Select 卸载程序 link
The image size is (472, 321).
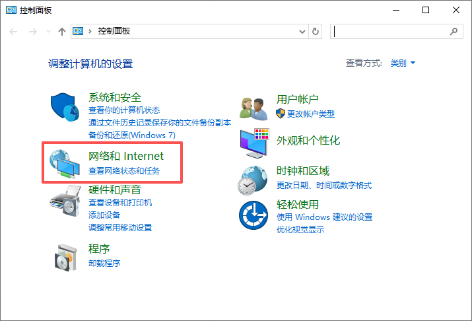coord(104,263)
